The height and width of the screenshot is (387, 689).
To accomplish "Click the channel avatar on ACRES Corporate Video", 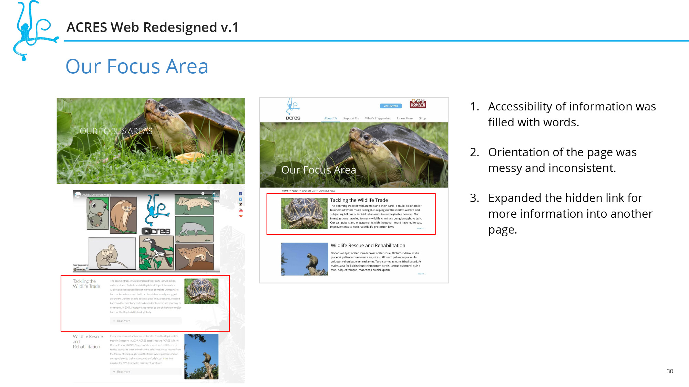I will tap(78, 194).
